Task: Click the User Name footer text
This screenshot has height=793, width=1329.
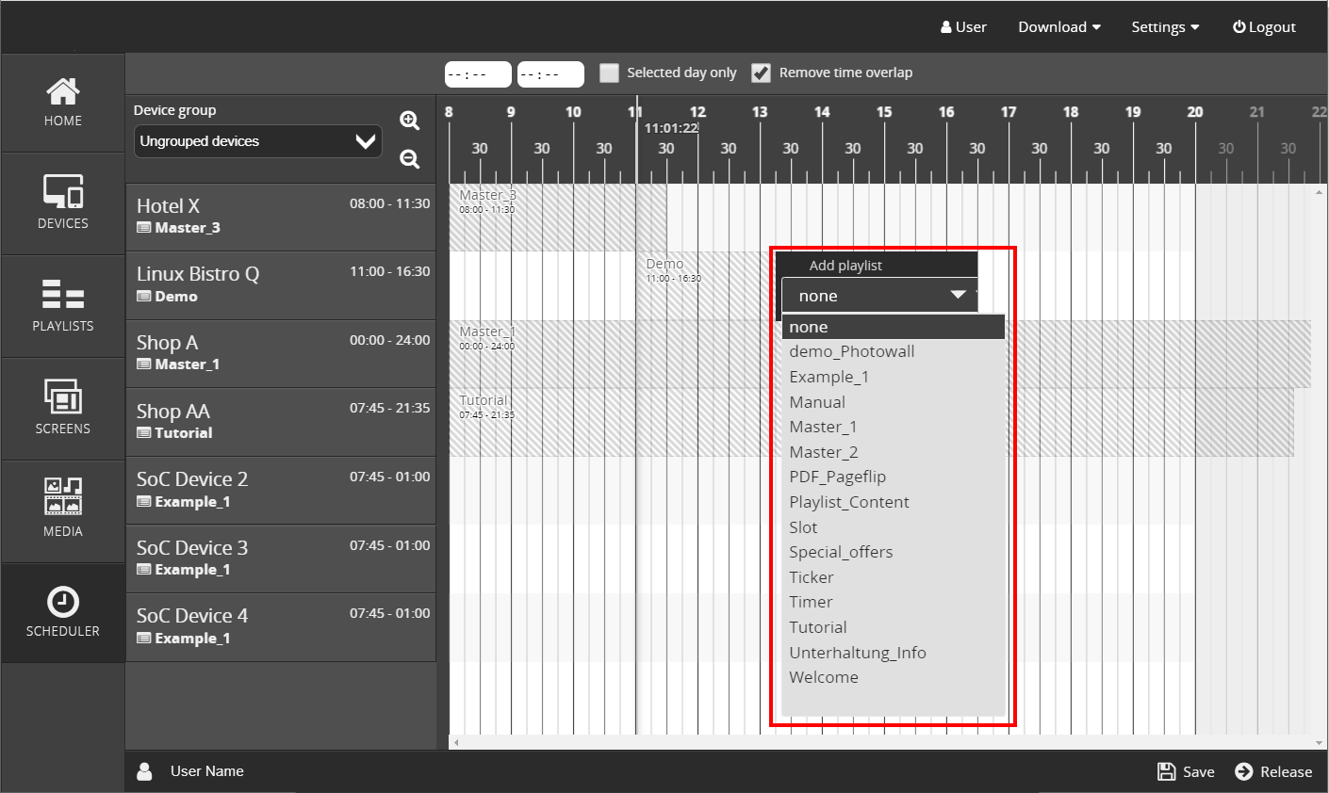Action: (x=207, y=771)
